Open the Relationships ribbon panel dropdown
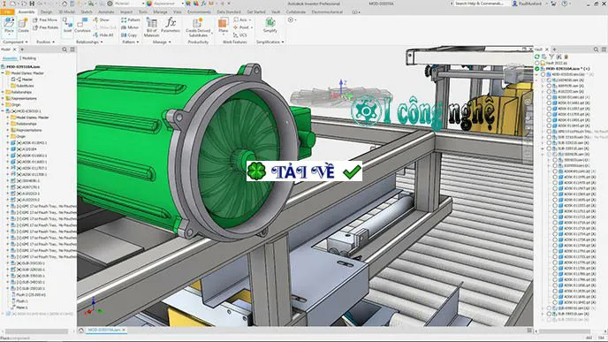 89,42
